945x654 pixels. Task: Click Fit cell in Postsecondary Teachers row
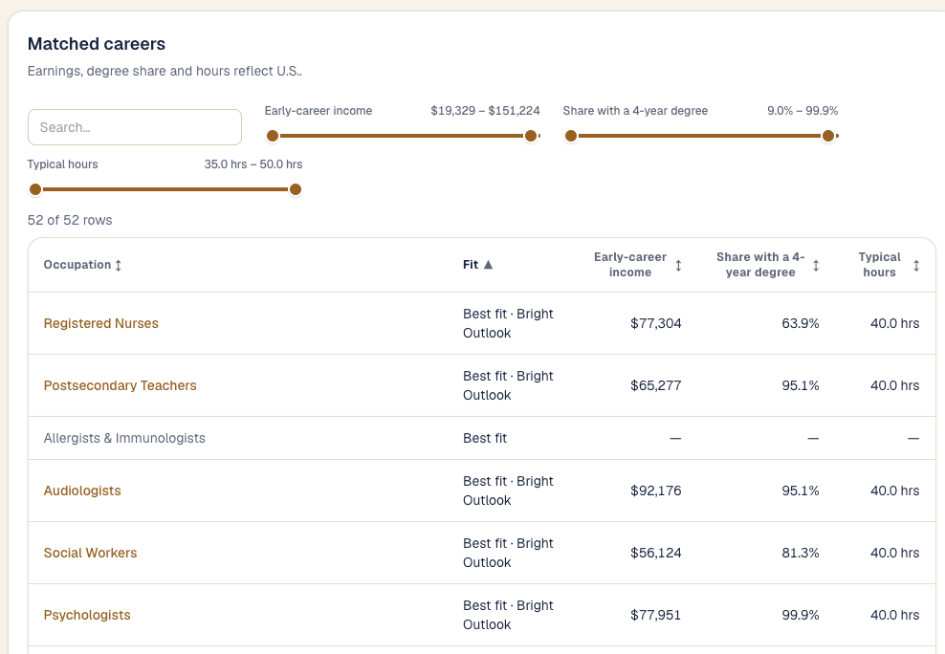pos(508,385)
